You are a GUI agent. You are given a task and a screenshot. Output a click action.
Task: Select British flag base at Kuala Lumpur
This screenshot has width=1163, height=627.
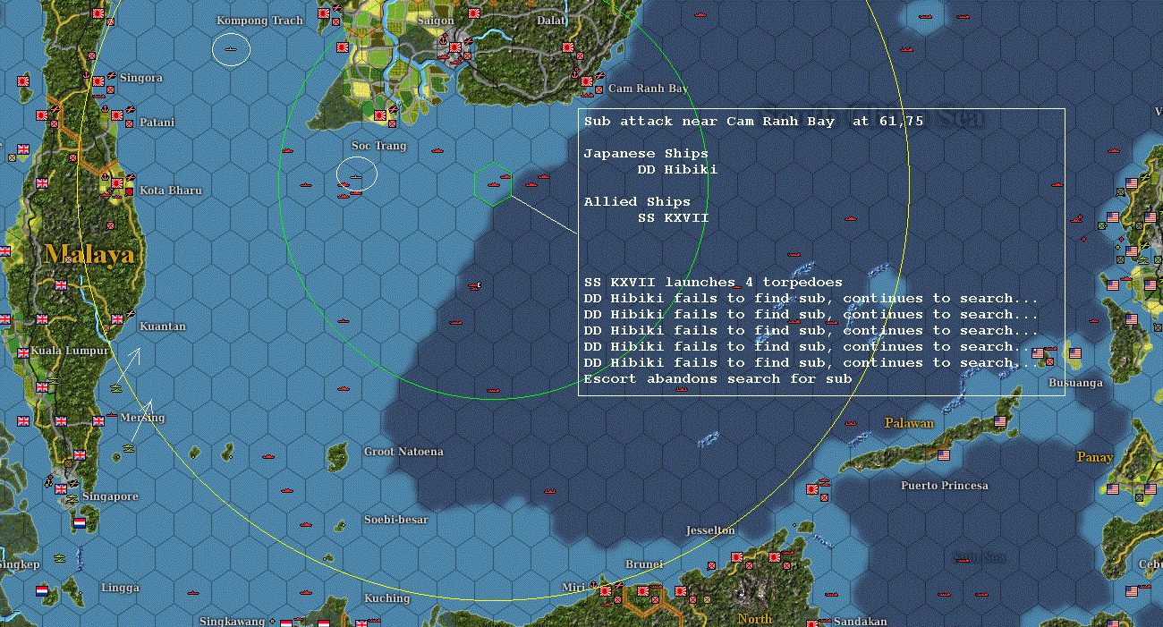(23, 352)
